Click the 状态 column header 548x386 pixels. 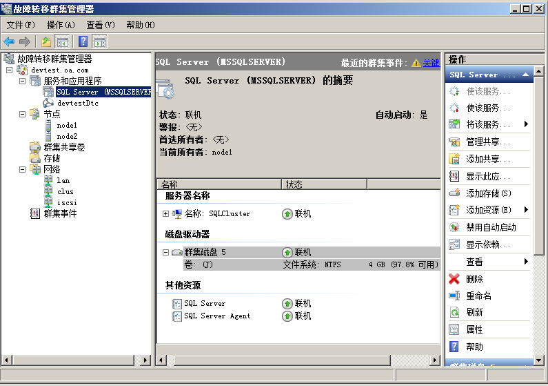click(325, 184)
